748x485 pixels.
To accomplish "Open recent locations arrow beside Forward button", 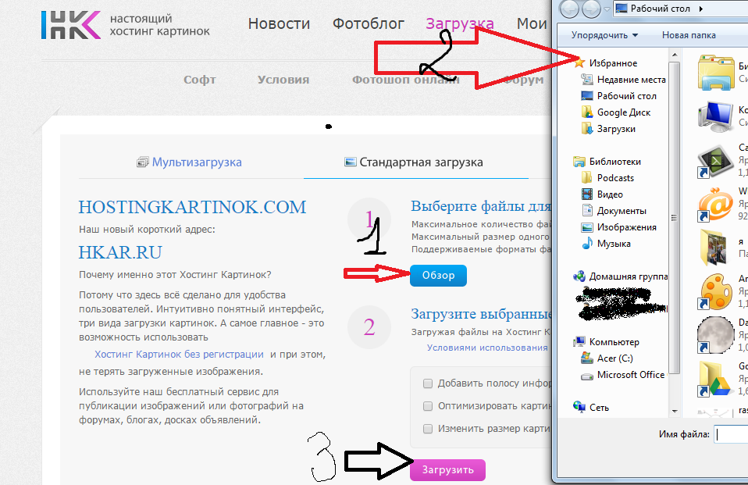I will point(607,9).
